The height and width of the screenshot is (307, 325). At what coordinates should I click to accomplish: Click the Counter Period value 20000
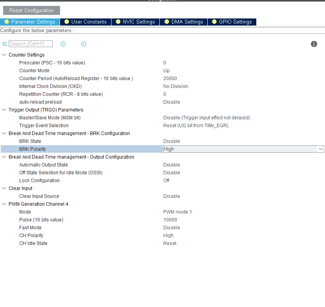coord(170,79)
